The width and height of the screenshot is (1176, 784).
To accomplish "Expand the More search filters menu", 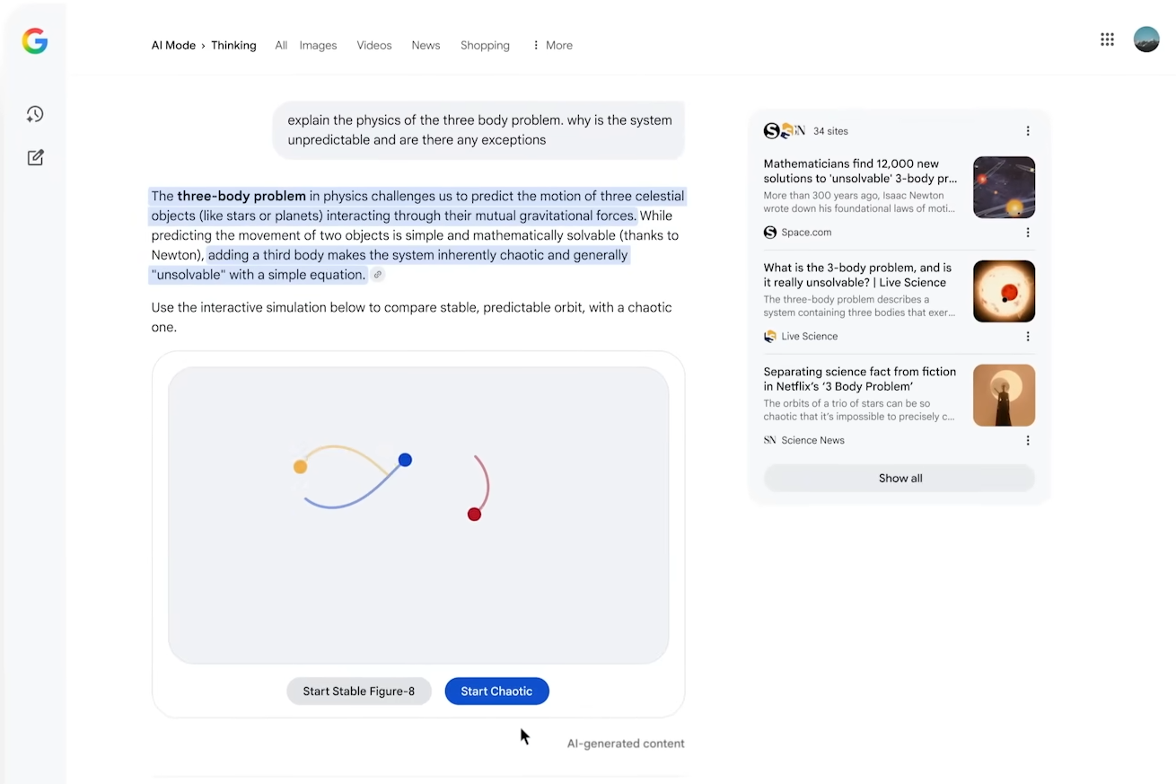I will [552, 46].
